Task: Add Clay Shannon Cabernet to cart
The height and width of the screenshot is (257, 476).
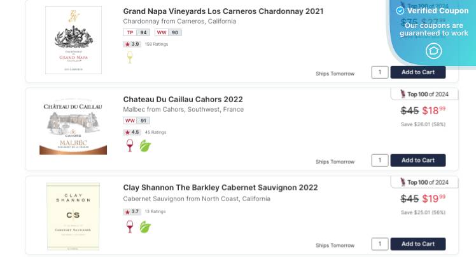Action: point(417,244)
